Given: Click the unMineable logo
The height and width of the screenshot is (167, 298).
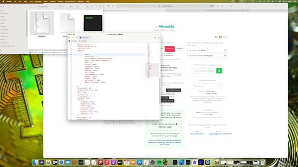Looking at the screenshot, I should [x=164, y=27].
